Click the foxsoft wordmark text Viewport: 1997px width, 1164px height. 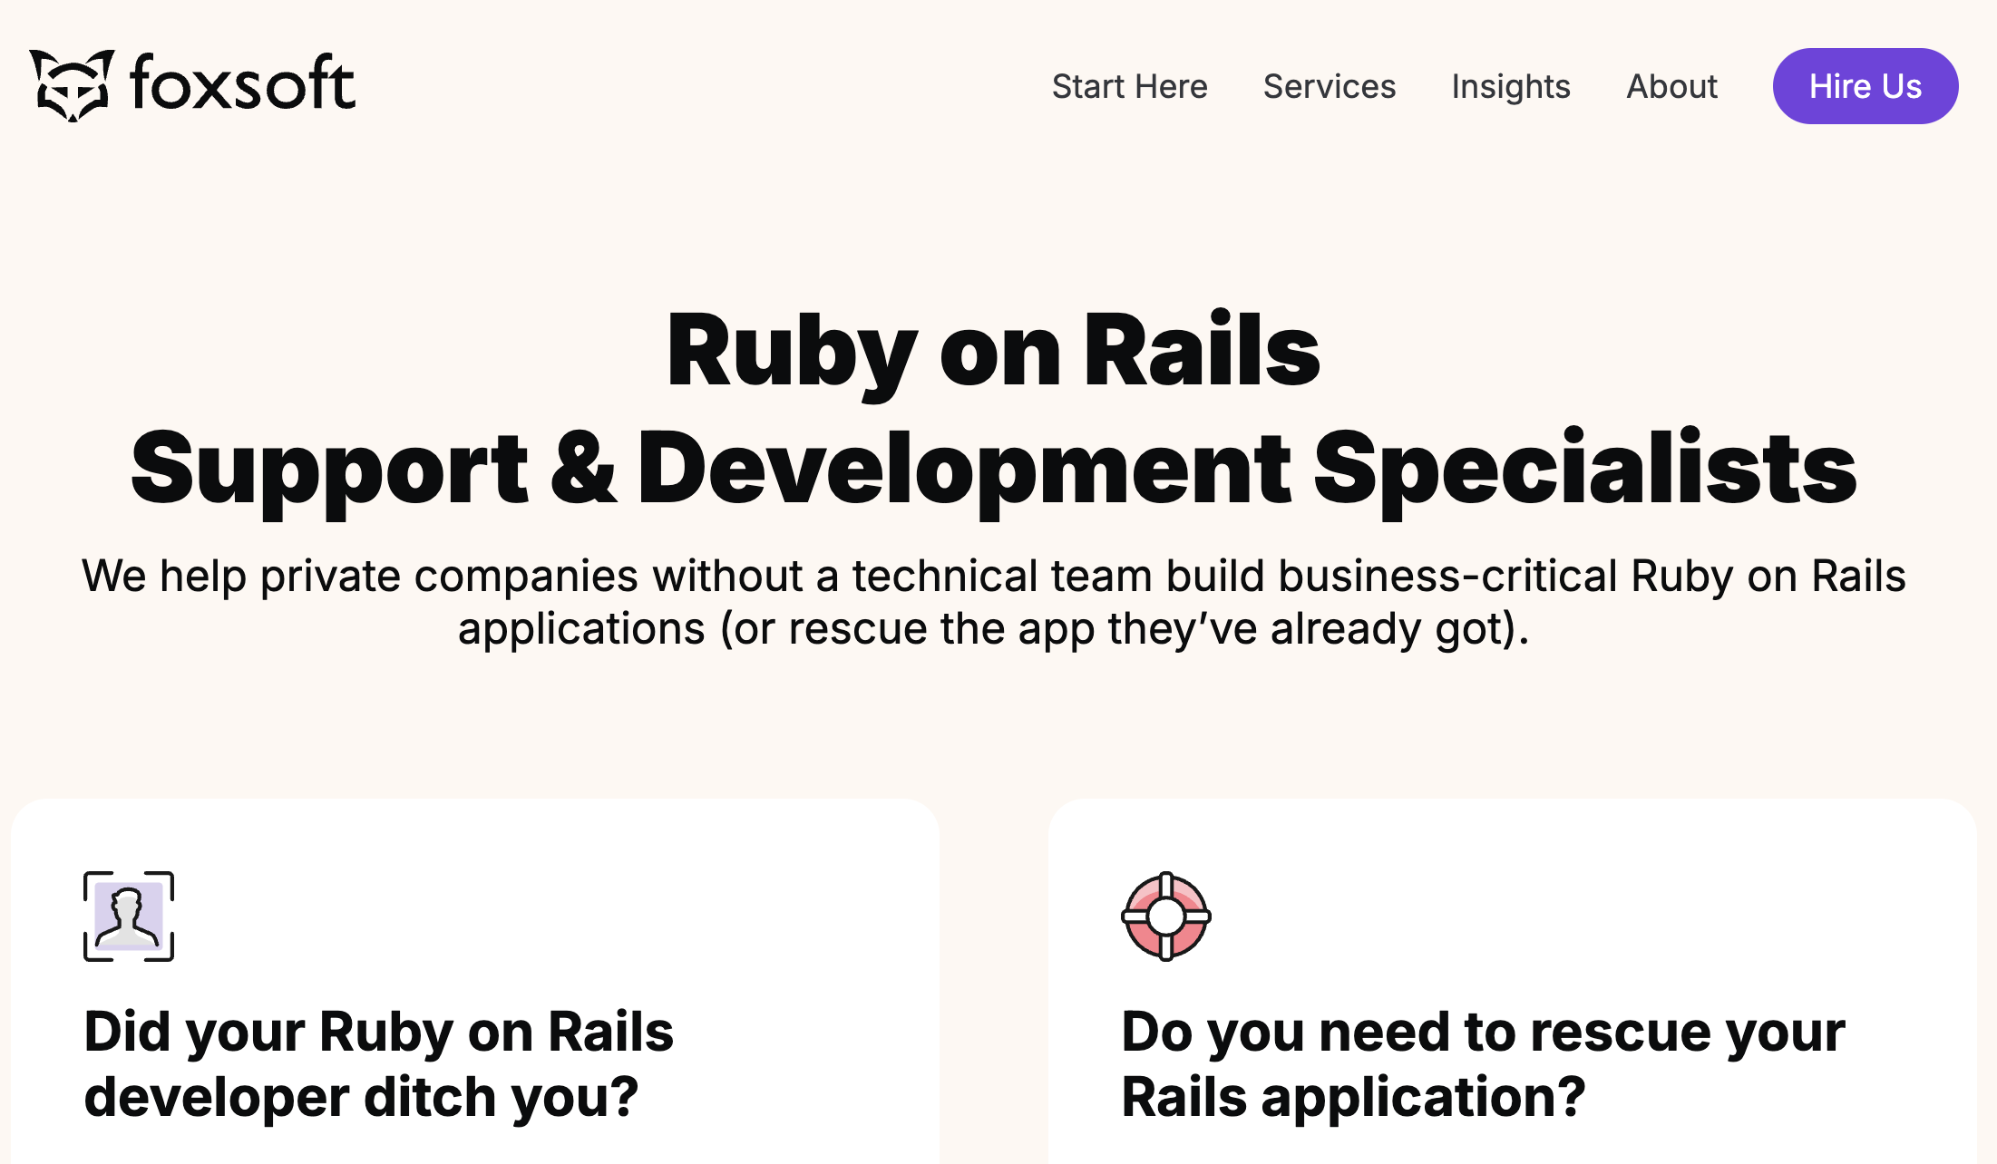click(x=243, y=83)
